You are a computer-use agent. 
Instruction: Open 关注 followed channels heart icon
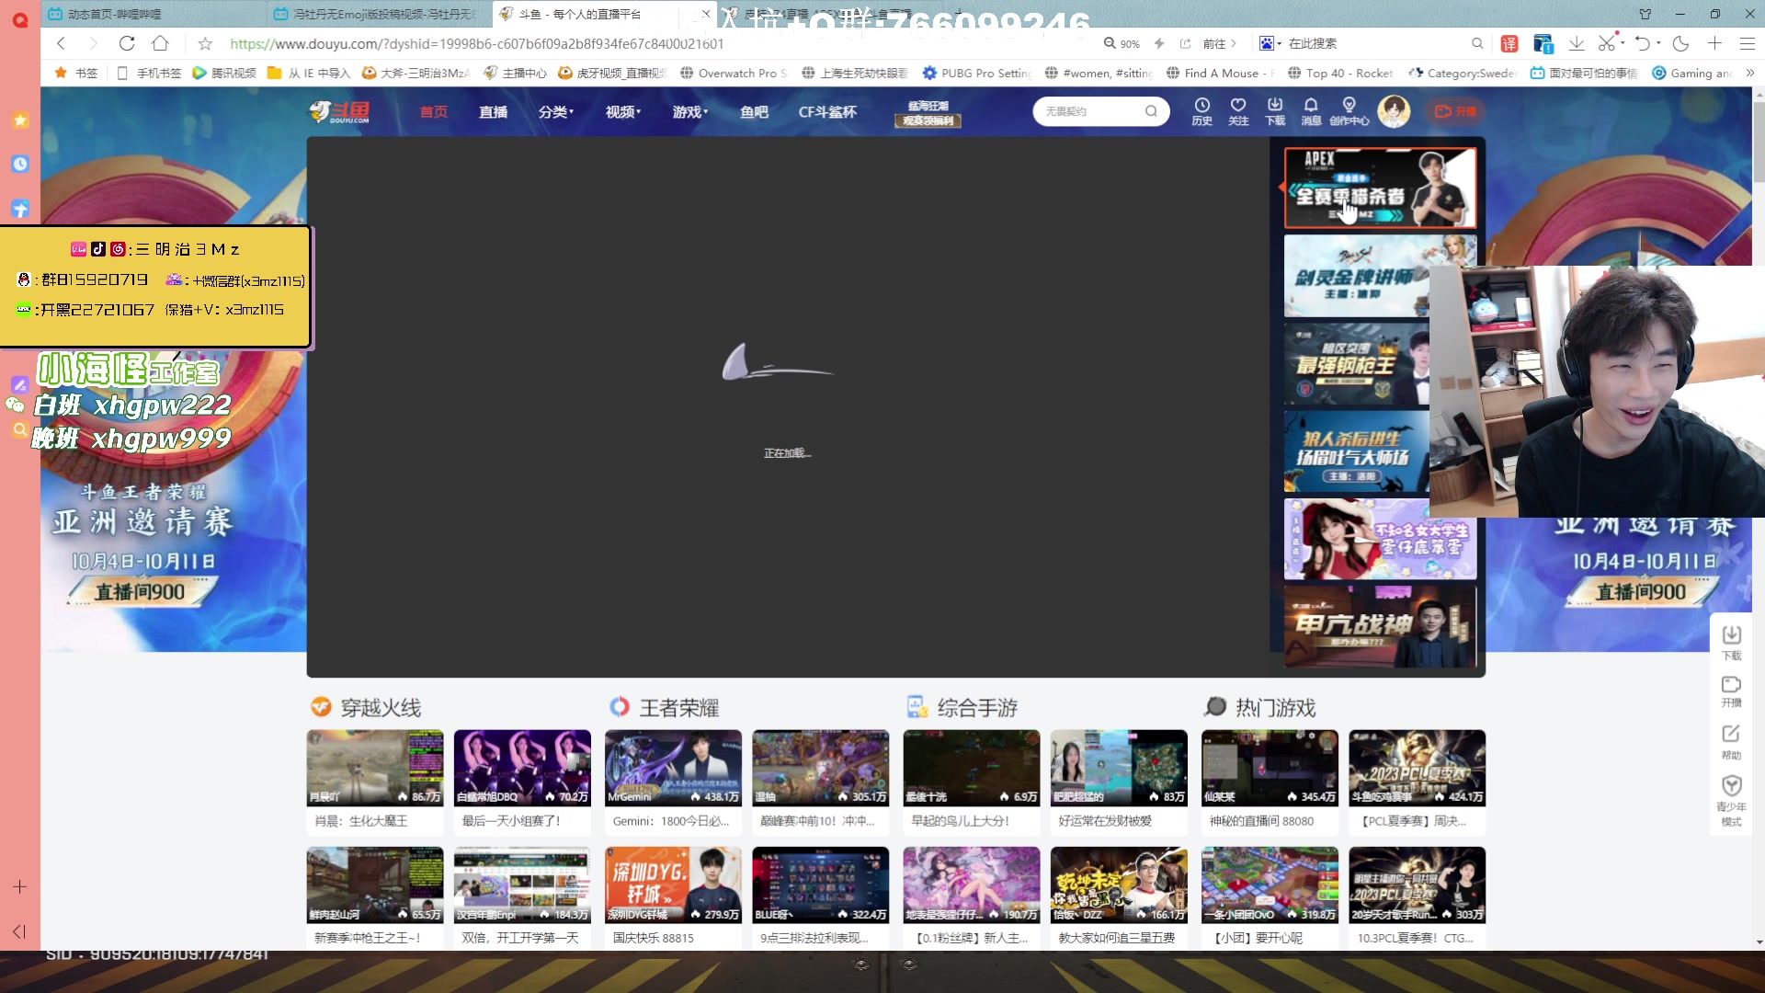click(1238, 111)
